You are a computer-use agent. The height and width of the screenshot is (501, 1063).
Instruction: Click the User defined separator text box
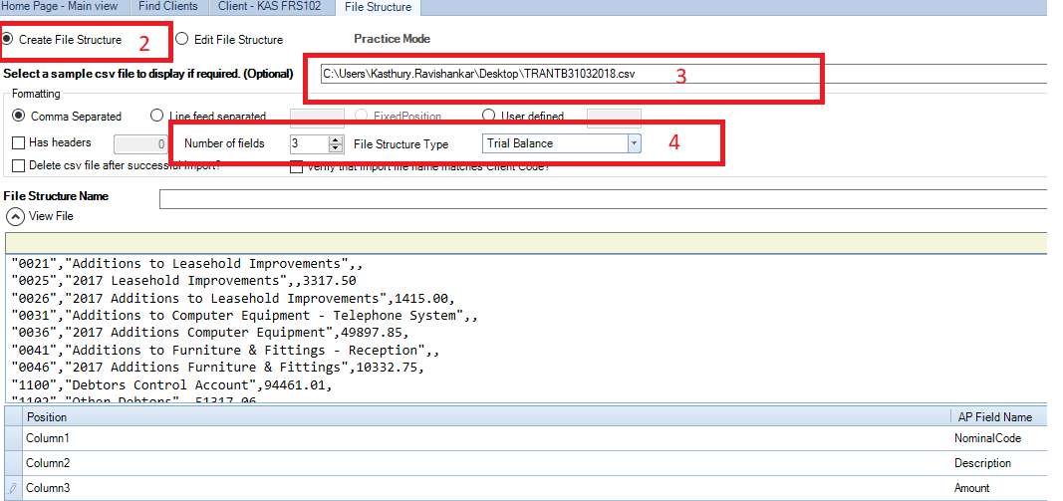click(x=614, y=118)
